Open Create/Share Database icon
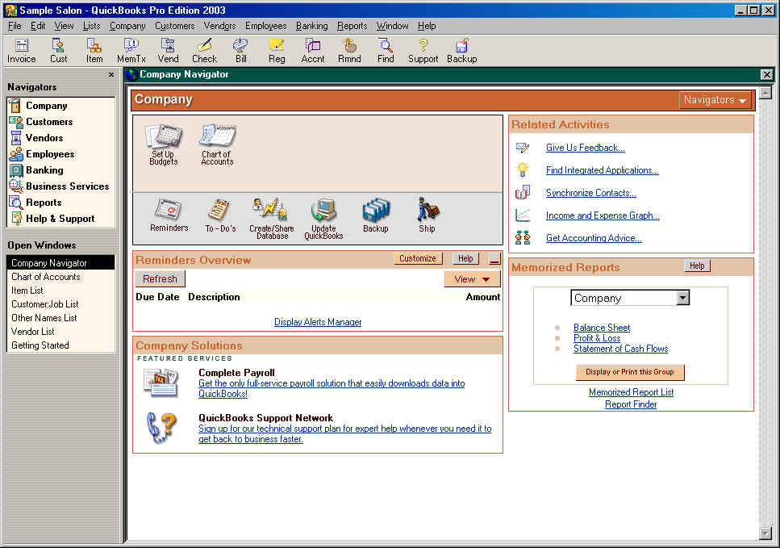Viewport: 780px width, 548px height. click(x=272, y=218)
